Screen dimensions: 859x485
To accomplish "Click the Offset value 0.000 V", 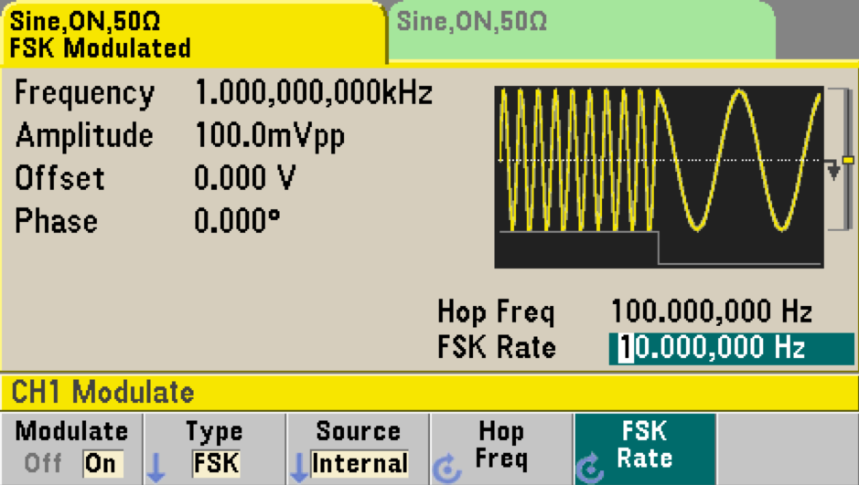I will [245, 178].
